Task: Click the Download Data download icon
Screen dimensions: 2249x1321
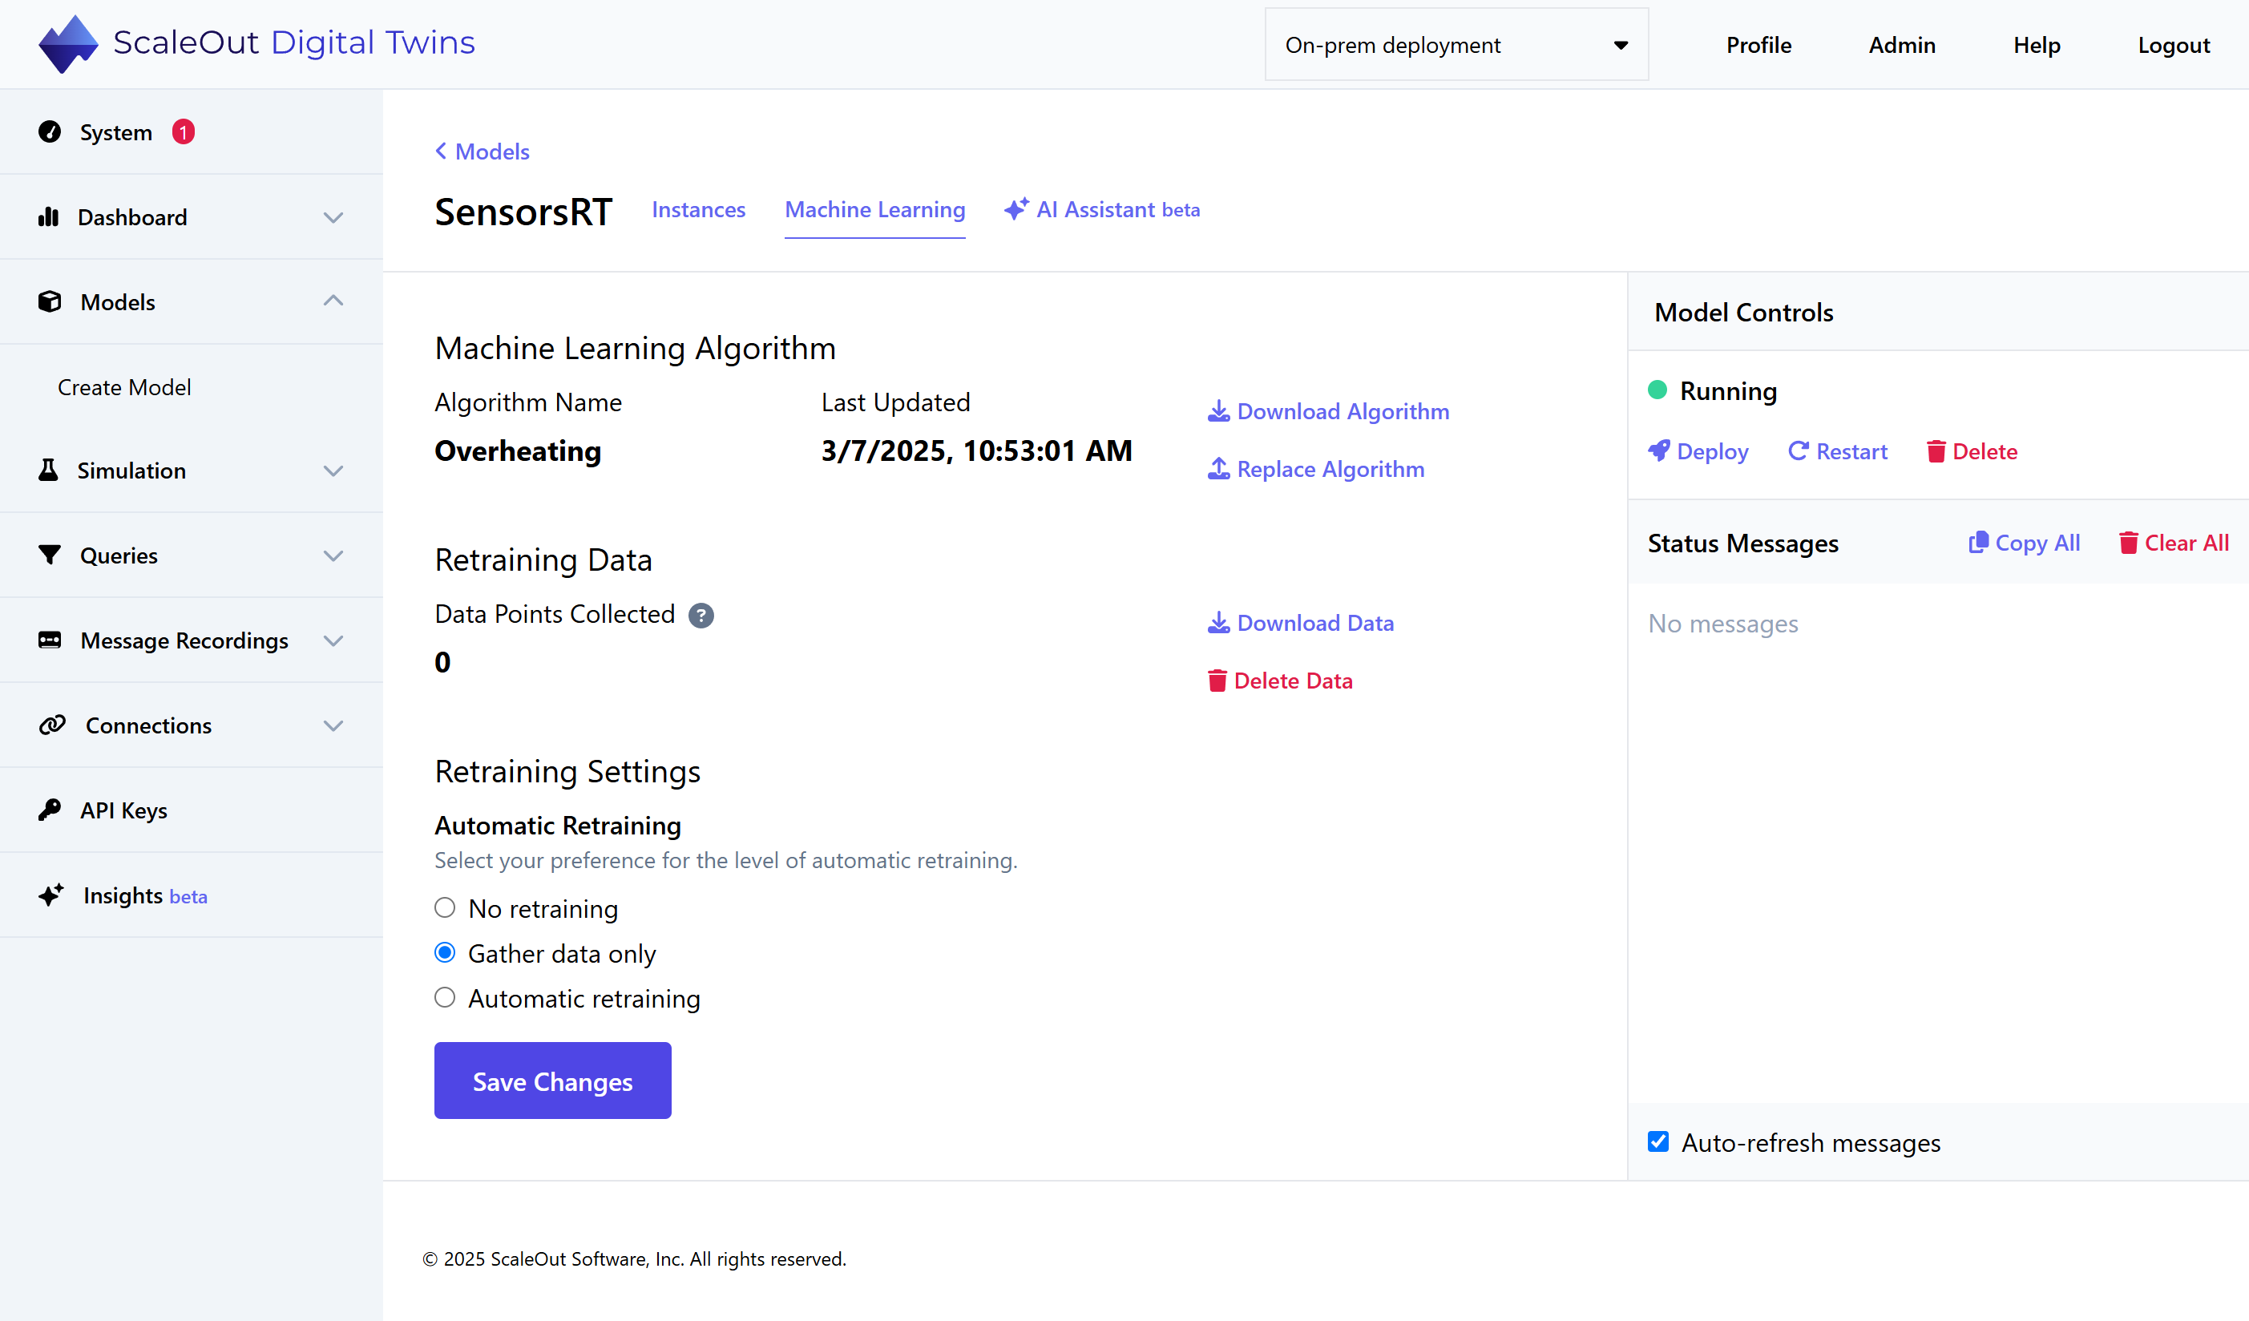Action: coord(1218,623)
